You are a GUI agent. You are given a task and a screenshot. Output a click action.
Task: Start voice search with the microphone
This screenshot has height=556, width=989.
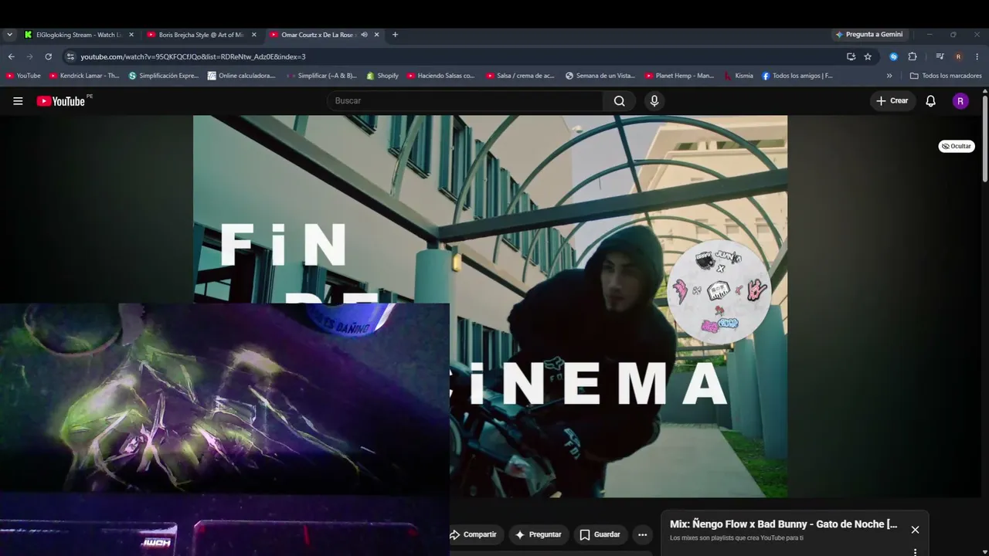[x=654, y=101]
